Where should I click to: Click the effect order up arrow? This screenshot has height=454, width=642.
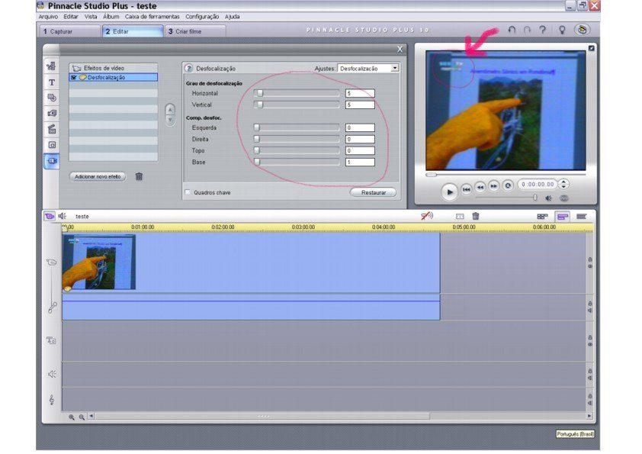click(x=170, y=109)
